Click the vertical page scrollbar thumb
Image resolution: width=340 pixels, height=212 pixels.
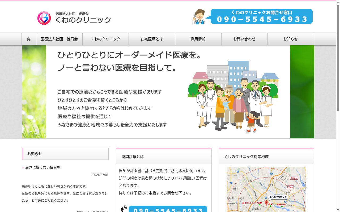pos(338,58)
